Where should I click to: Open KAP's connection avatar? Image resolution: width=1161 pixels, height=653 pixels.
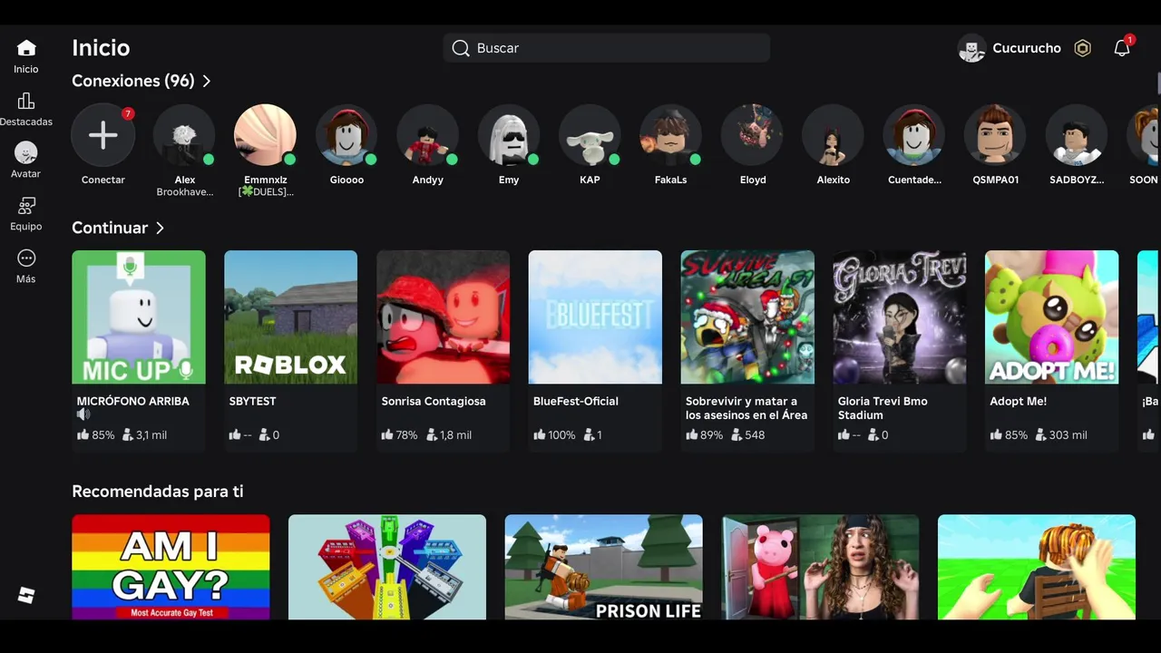pos(590,135)
